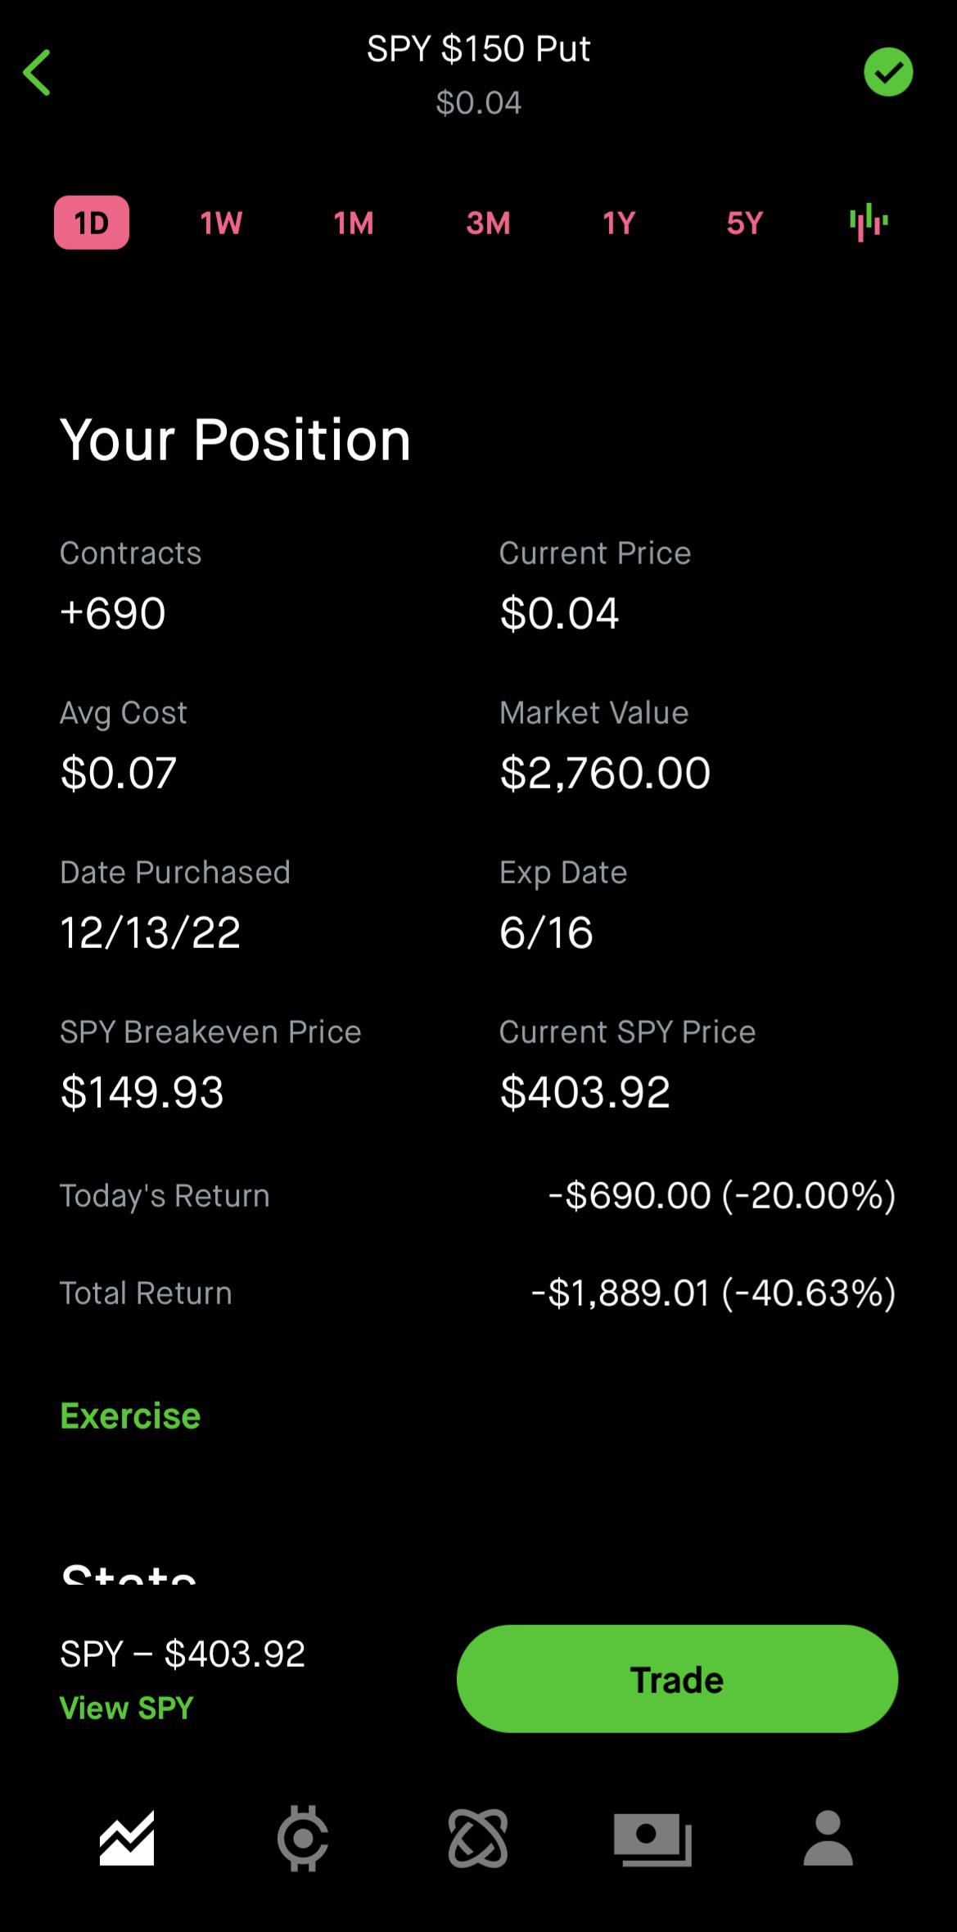Switch chart range to 1W
Screen dimensions: 957x1932
(221, 223)
